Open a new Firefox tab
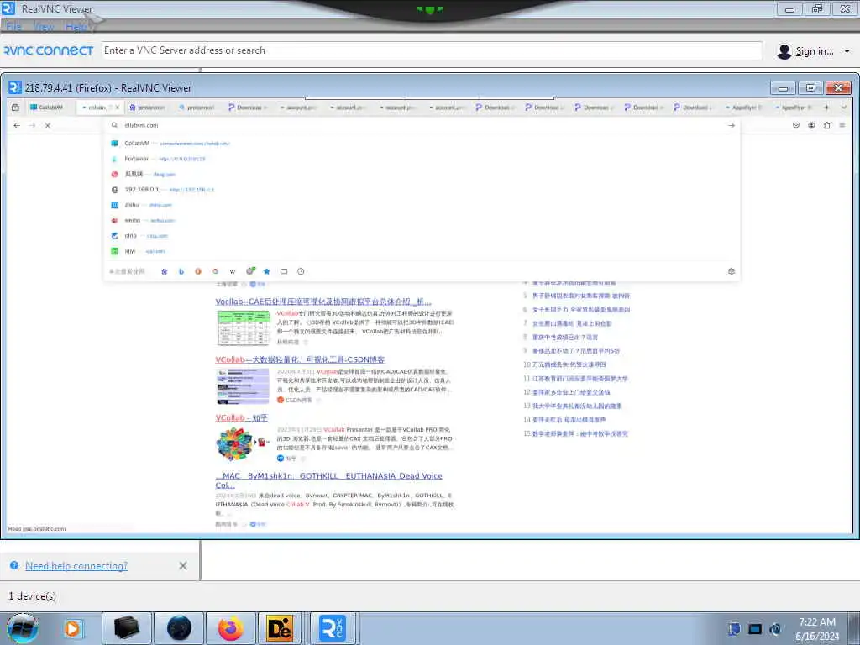This screenshot has width=860, height=645. tap(826, 107)
